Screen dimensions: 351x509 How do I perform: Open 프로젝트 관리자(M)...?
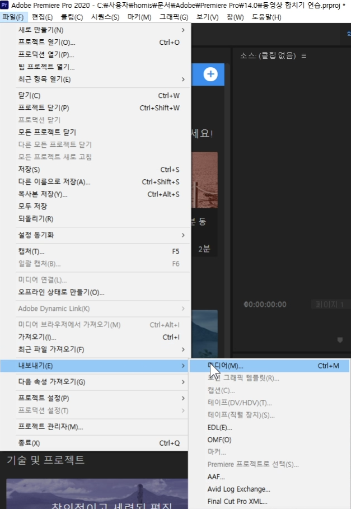click(94, 427)
